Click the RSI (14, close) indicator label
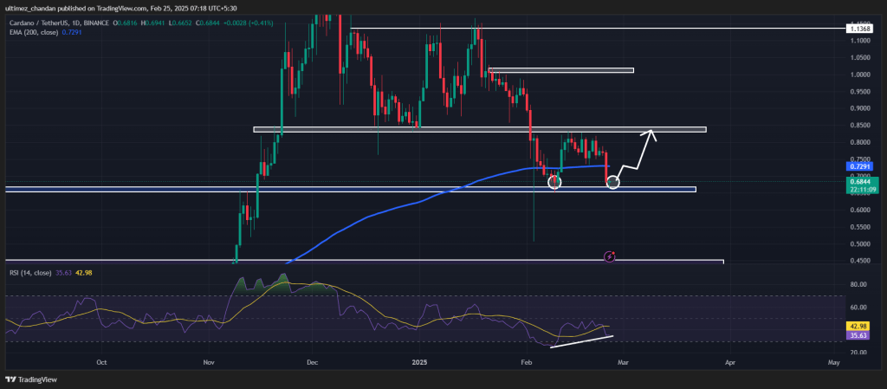Viewport: 887px width, 389px height. click(31, 273)
